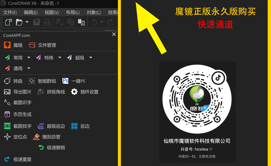Open the 对象(C) menu

[94, 12]
